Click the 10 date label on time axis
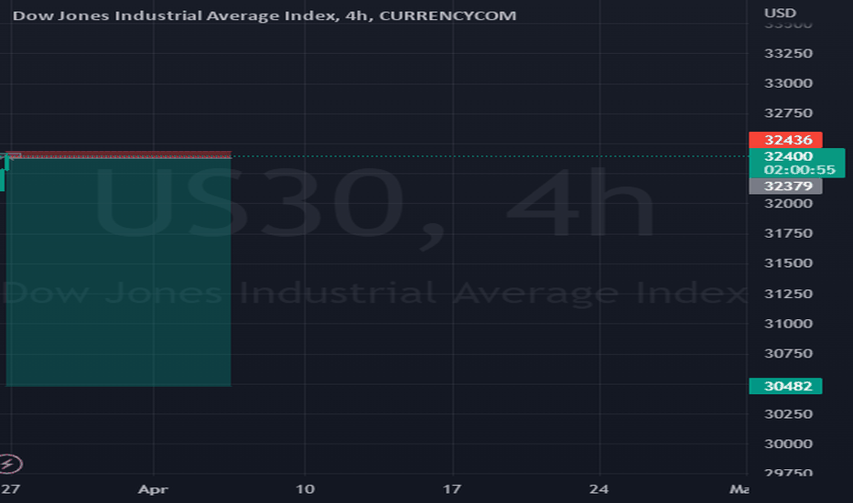The image size is (853, 503). pos(305,489)
